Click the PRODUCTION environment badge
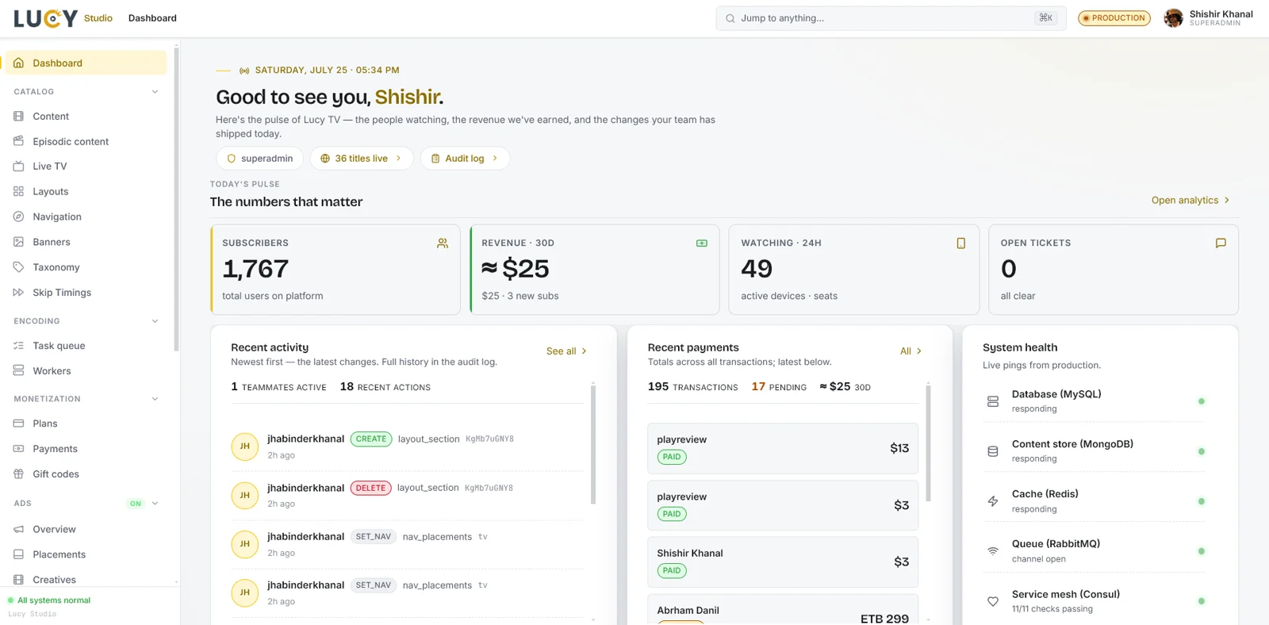This screenshot has height=625, width=1269. 1114,18
